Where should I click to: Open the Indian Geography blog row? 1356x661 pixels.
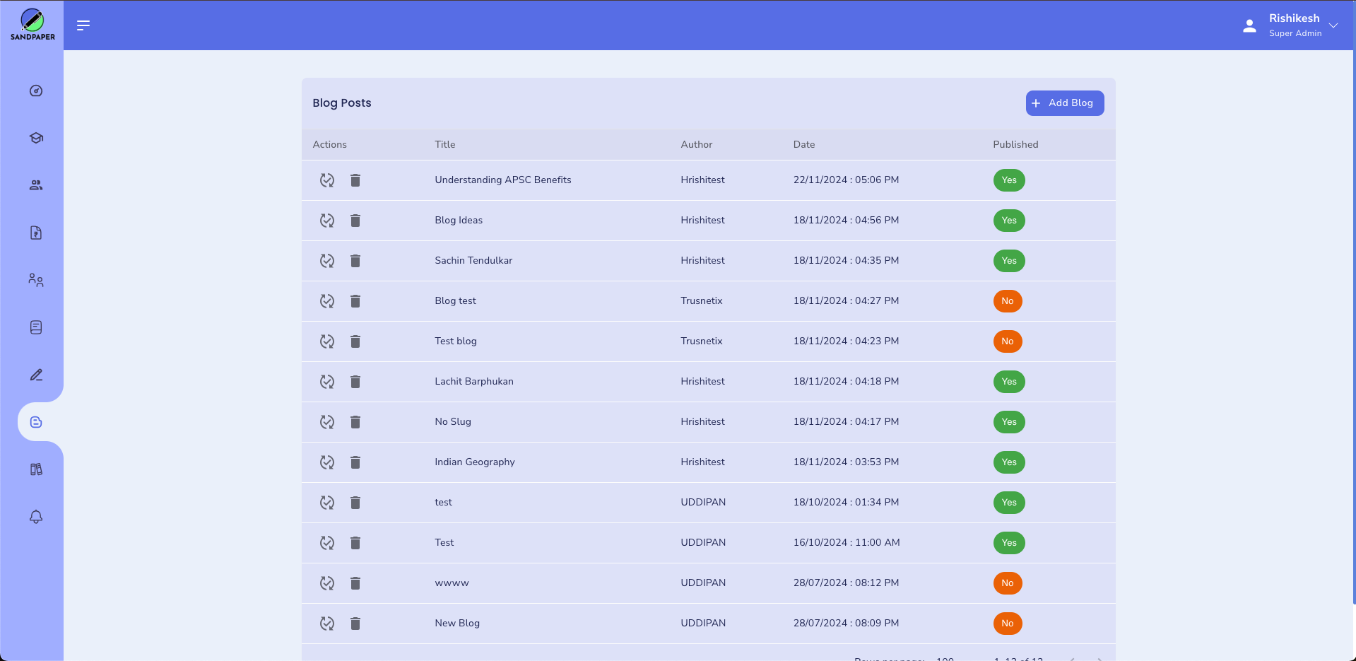click(474, 462)
